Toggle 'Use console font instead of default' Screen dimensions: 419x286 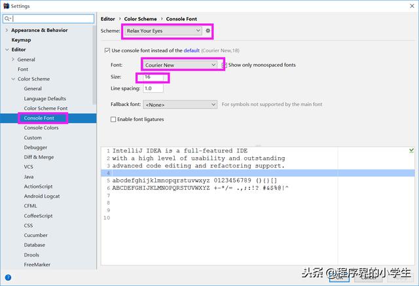click(x=107, y=50)
